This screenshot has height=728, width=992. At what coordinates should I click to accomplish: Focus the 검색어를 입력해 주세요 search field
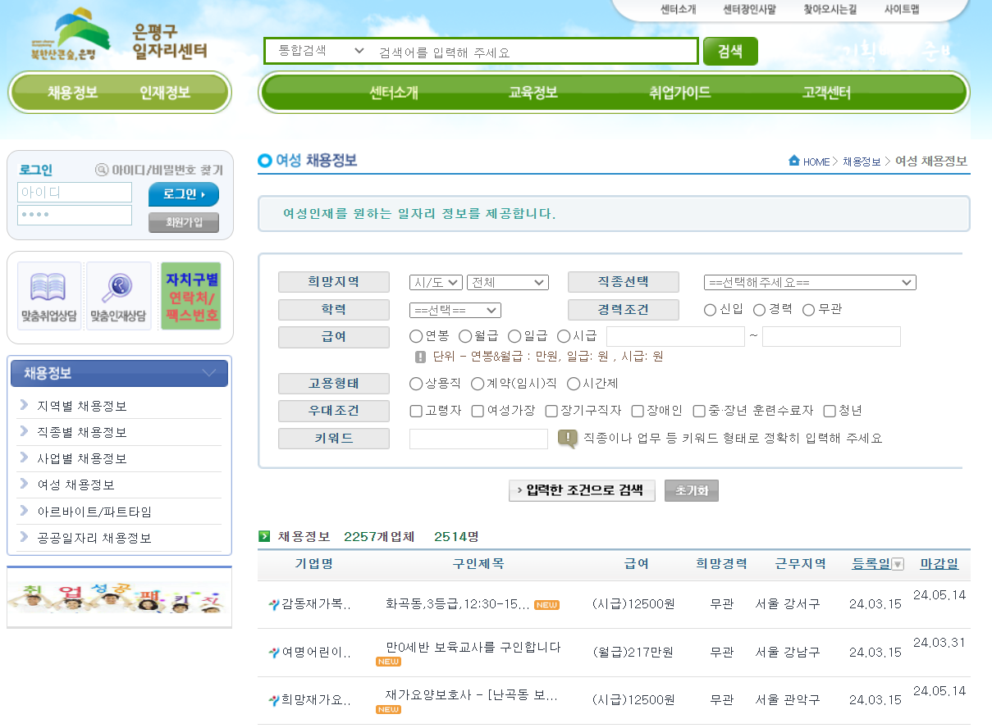[535, 51]
